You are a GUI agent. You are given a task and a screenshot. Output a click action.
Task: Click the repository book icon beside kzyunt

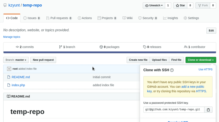[x=5, y=5]
